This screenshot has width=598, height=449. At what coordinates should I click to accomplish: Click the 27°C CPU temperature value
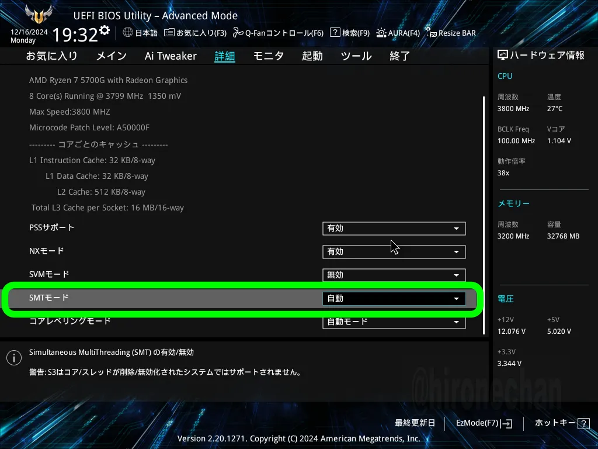(x=555, y=108)
